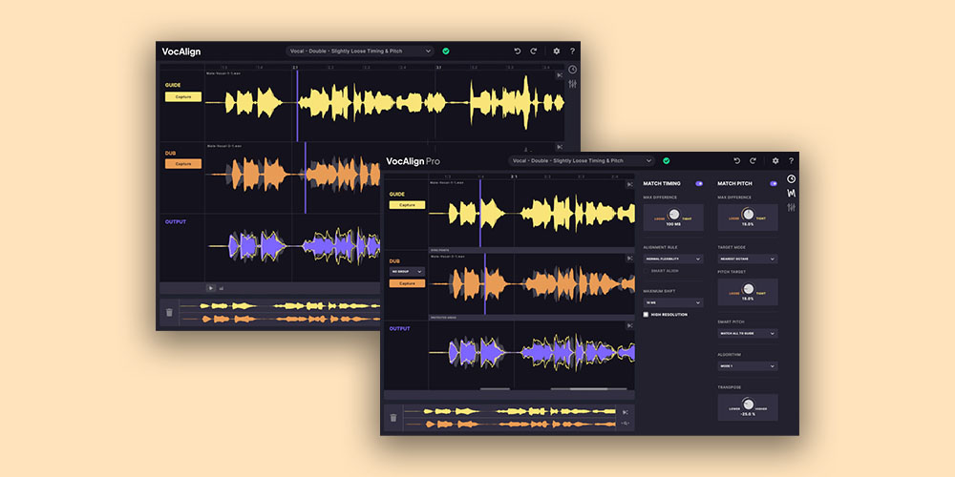Click the VocAlign Pro horizontal scrollbar thumb
The image size is (955, 477).
click(x=588, y=389)
